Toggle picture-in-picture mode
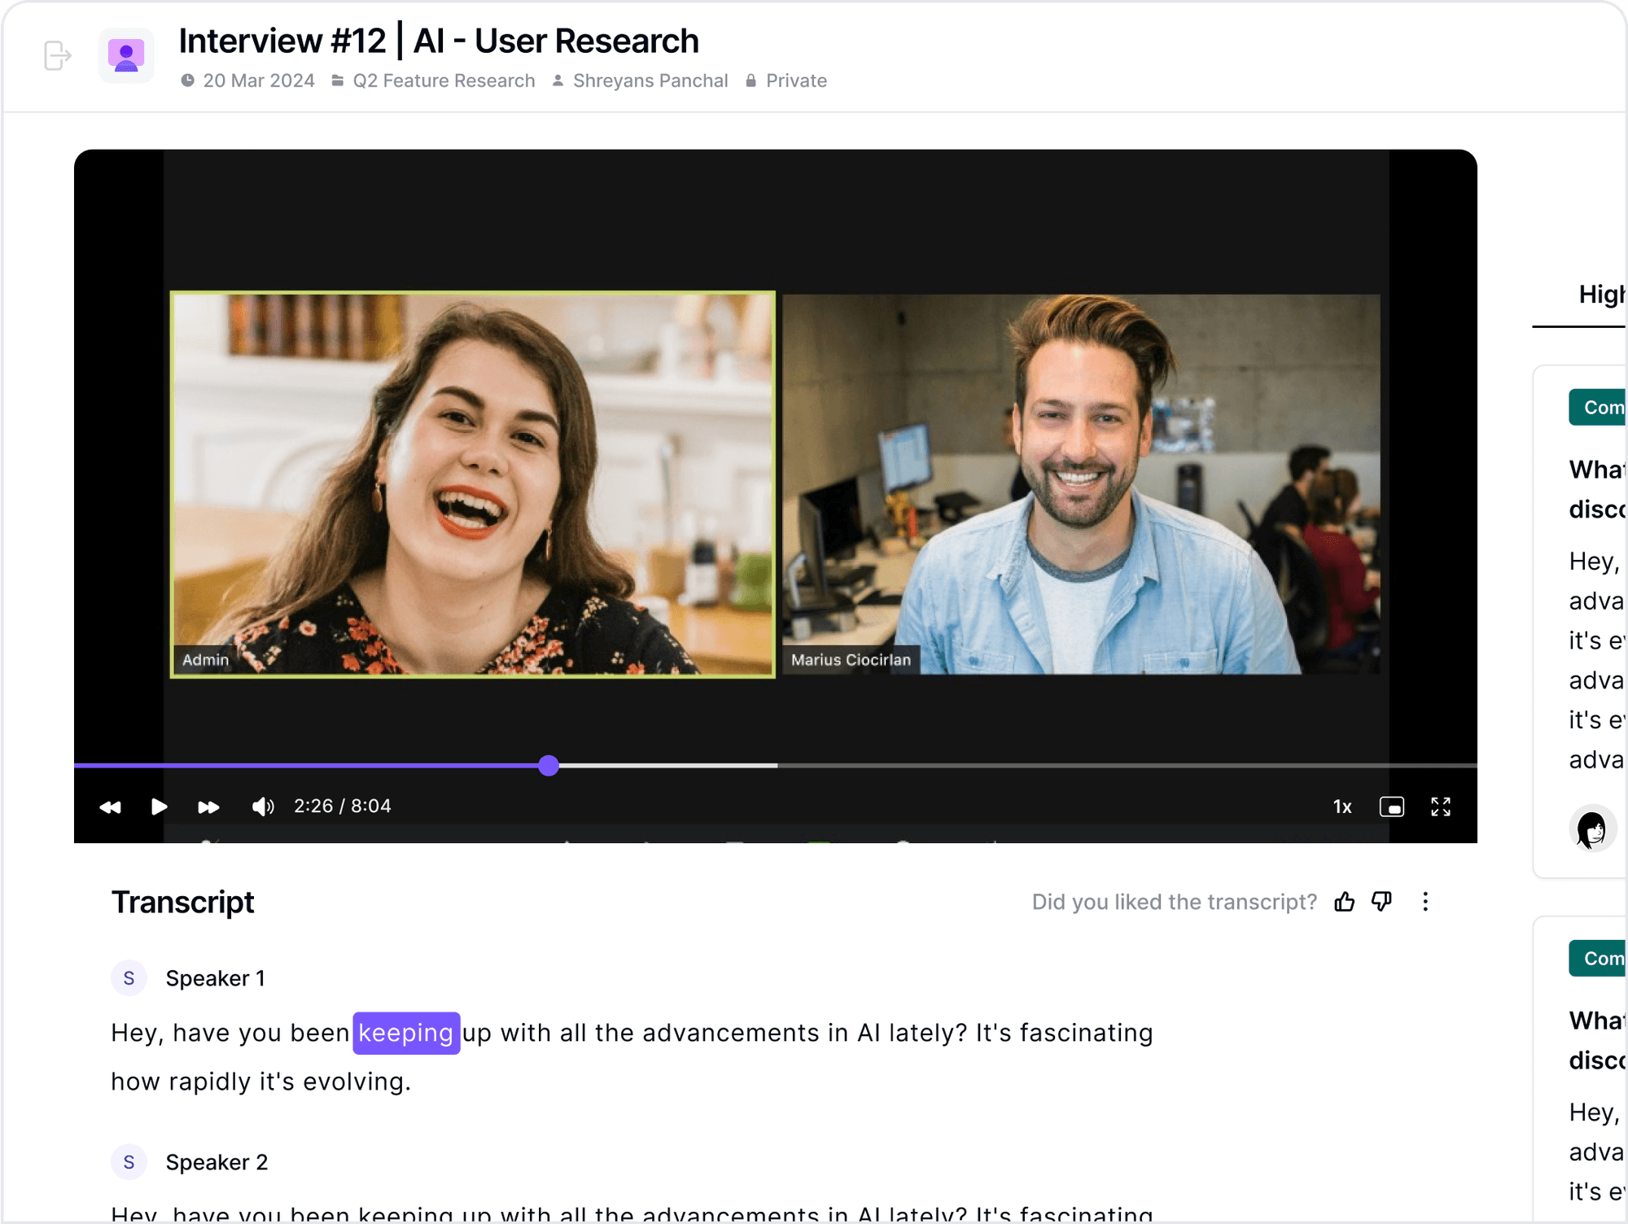 click(x=1391, y=807)
